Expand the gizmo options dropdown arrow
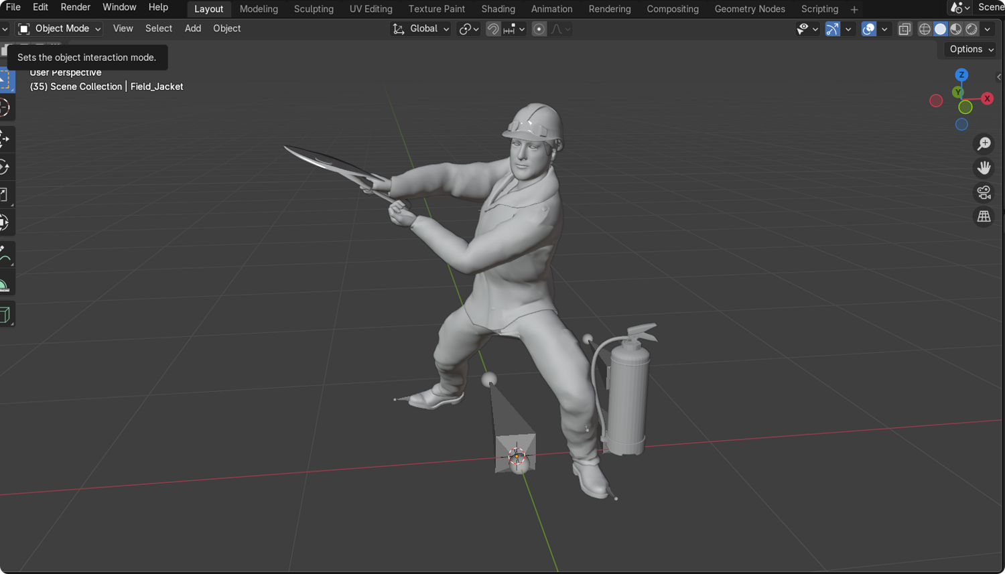The height and width of the screenshot is (574, 1005). click(848, 29)
